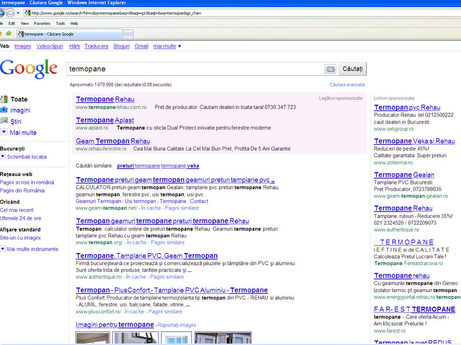This screenshot has height=345, width=461.
Task: Open right-side ad 'Termopane Veka si Rehau'
Action: (414, 141)
